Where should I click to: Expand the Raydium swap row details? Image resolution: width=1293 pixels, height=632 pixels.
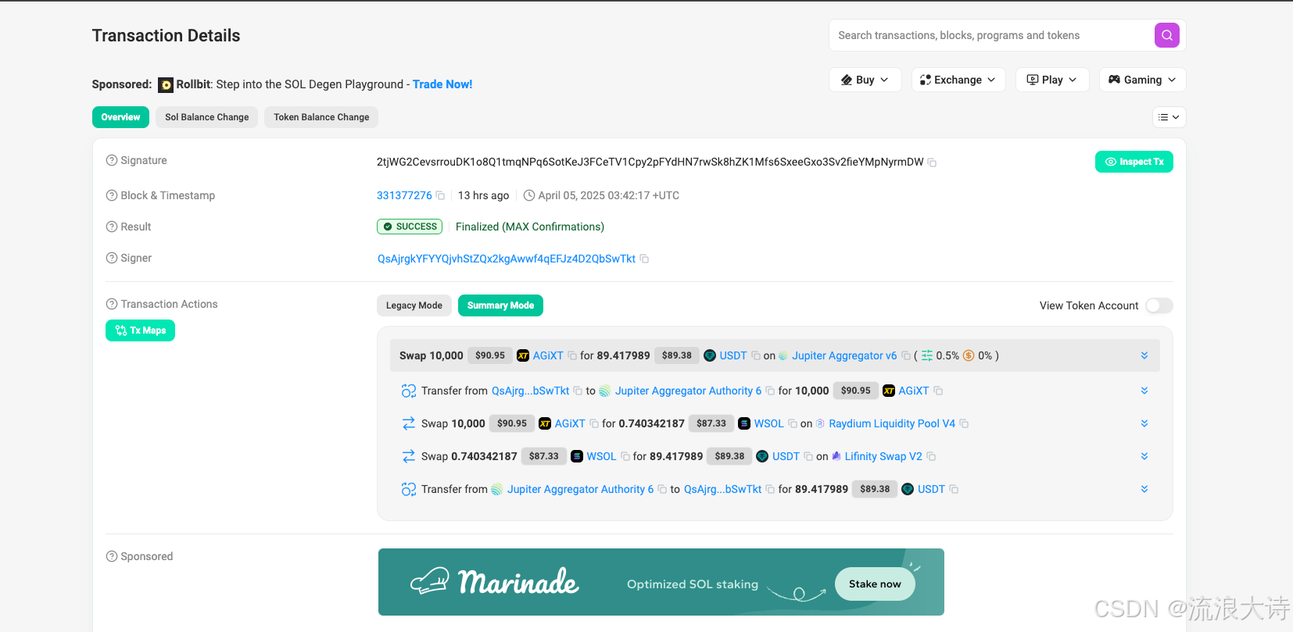pos(1144,423)
